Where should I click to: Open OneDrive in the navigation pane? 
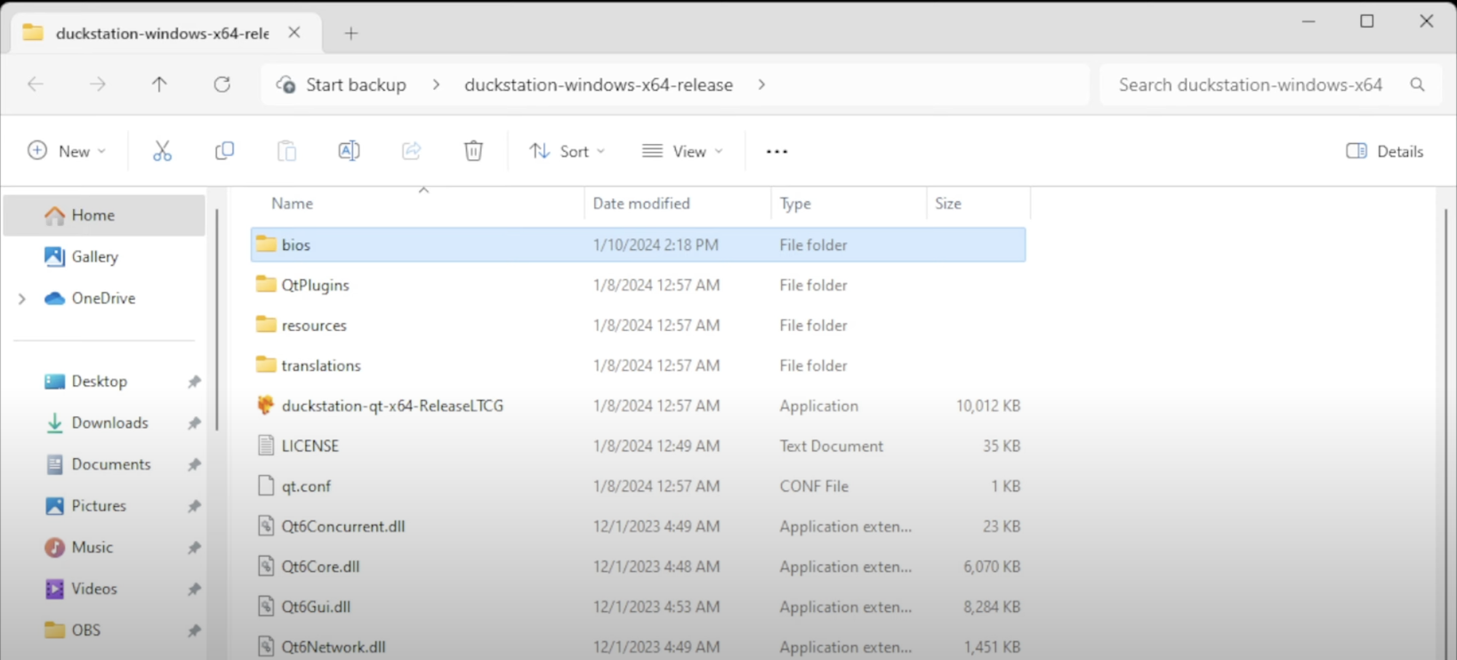pos(104,298)
